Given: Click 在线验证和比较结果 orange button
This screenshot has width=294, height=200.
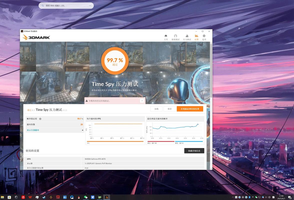Looking at the screenshot, I should click(190, 109).
